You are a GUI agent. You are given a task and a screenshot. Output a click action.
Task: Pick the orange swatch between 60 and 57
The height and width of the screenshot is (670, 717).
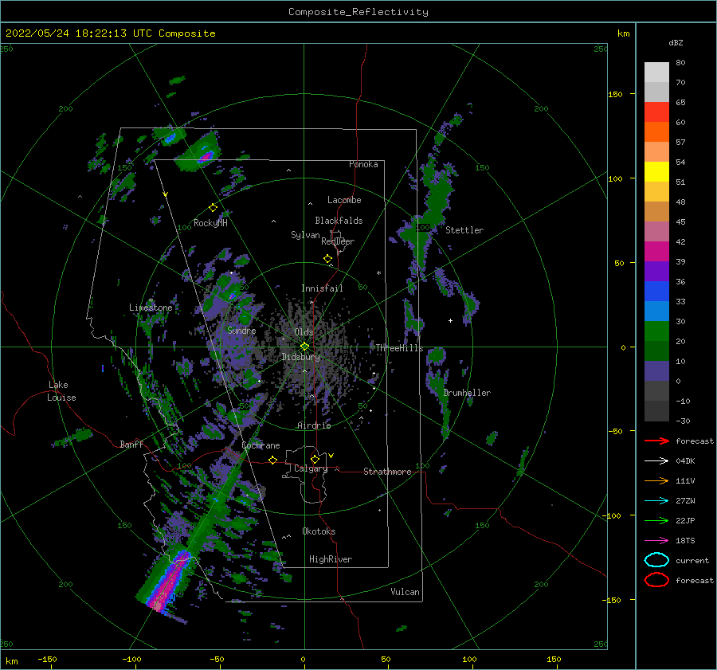[x=656, y=132]
